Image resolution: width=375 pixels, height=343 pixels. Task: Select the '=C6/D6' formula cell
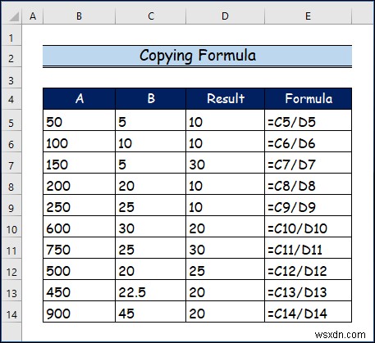point(309,142)
